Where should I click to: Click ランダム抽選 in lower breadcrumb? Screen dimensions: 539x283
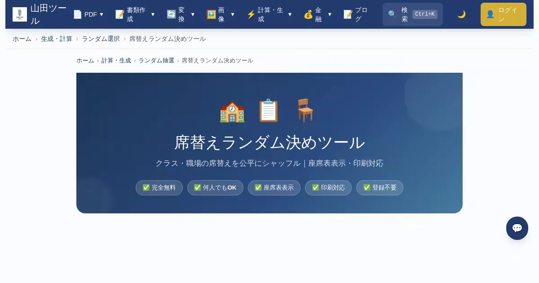pos(156,61)
